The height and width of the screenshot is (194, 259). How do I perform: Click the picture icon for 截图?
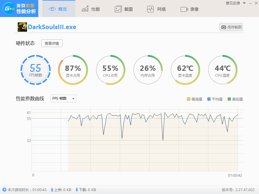(118, 9)
